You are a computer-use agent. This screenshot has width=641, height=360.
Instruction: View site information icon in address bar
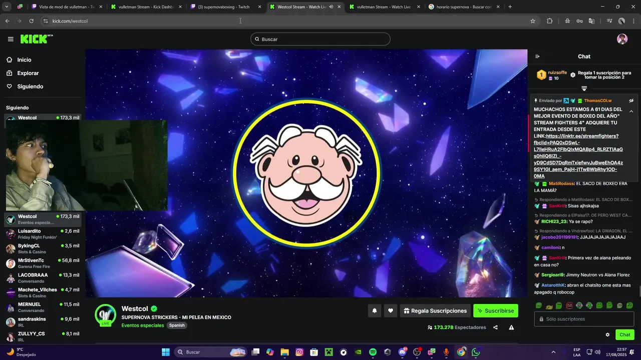tap(46, 21)
